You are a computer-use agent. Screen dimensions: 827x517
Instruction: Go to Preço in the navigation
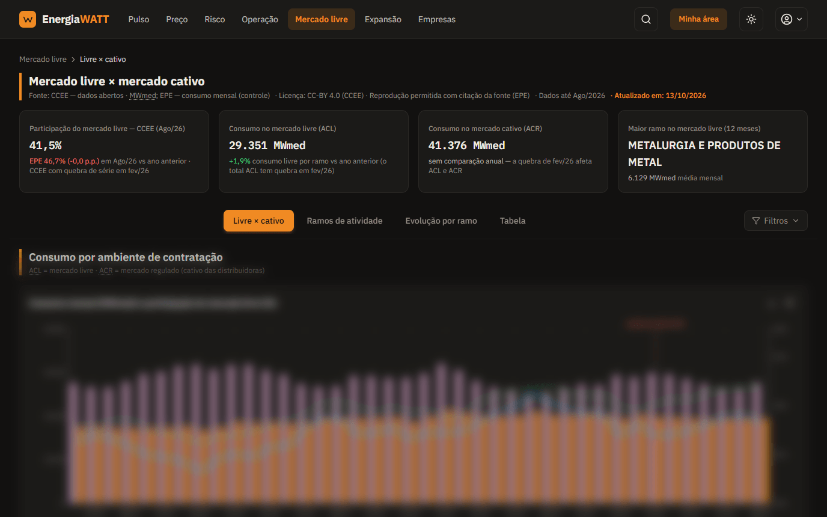(177, 19)
